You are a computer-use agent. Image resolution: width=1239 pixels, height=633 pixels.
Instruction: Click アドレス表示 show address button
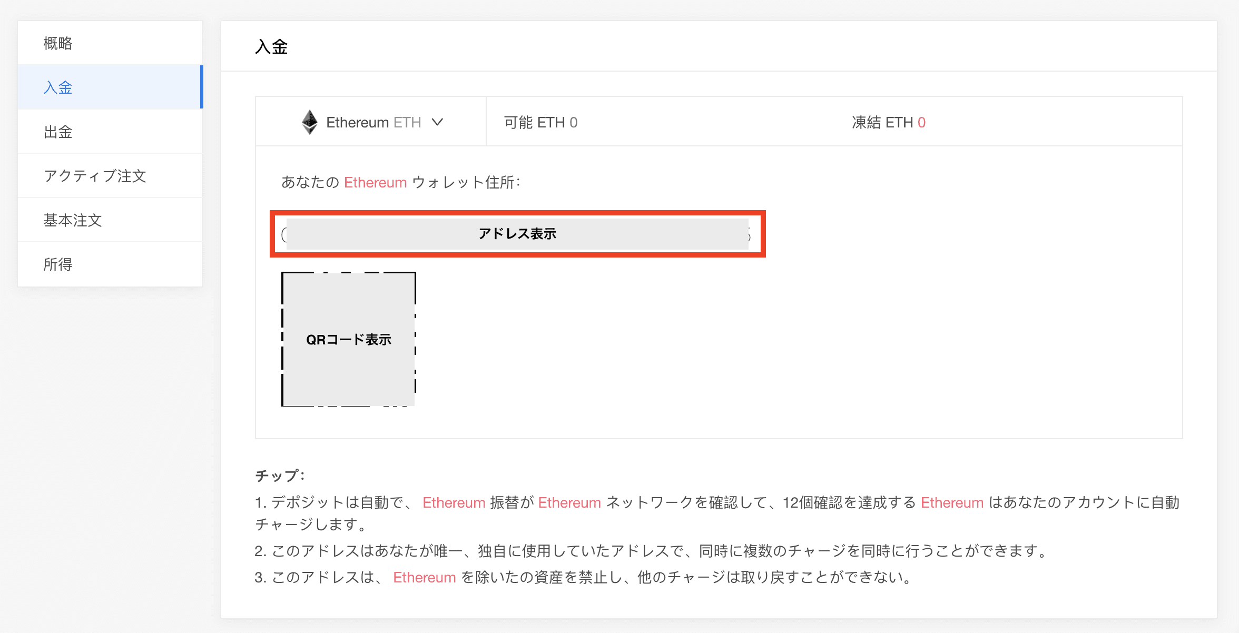pos(517,234)
